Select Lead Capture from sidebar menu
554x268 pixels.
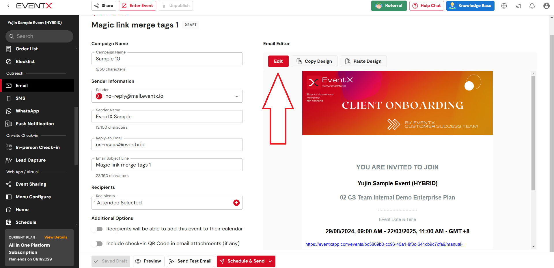point(30,160)
